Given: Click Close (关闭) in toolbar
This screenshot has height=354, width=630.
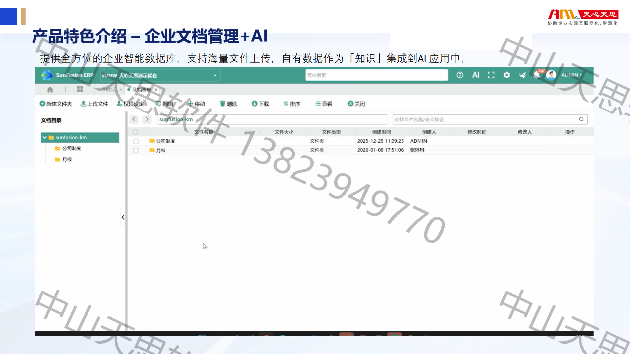Looking at the screenshot, I should (356, 104).
